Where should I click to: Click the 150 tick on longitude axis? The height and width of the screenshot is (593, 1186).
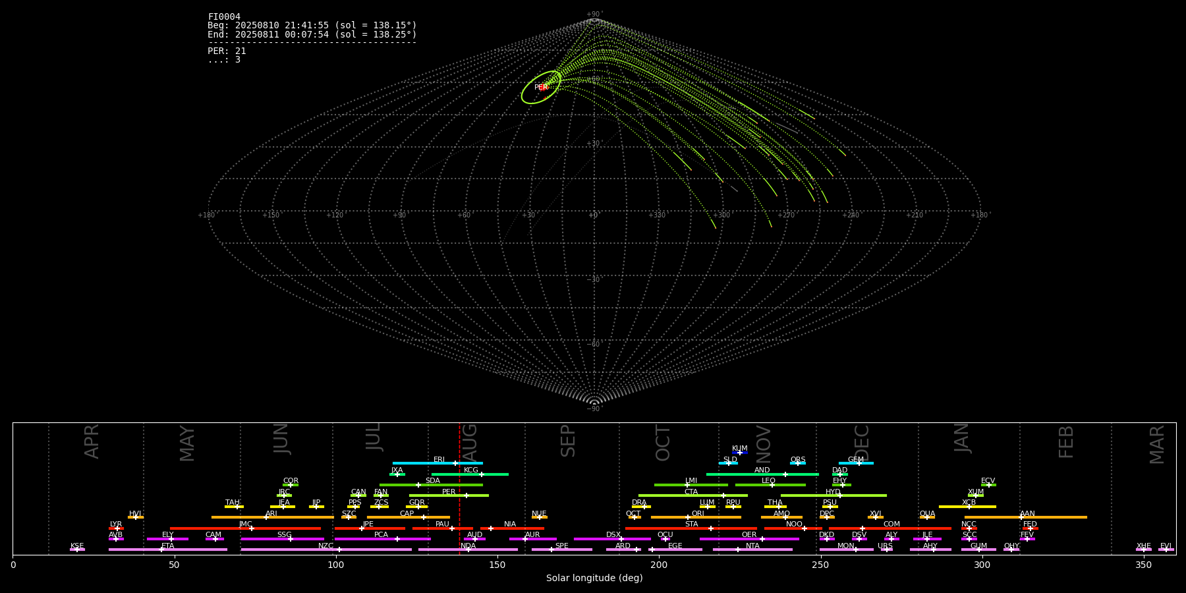[497, 564]
